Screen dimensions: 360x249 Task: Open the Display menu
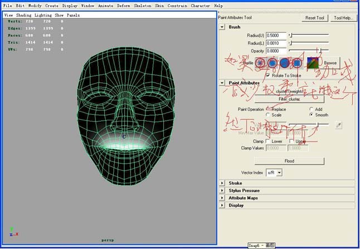click(70, 6)
